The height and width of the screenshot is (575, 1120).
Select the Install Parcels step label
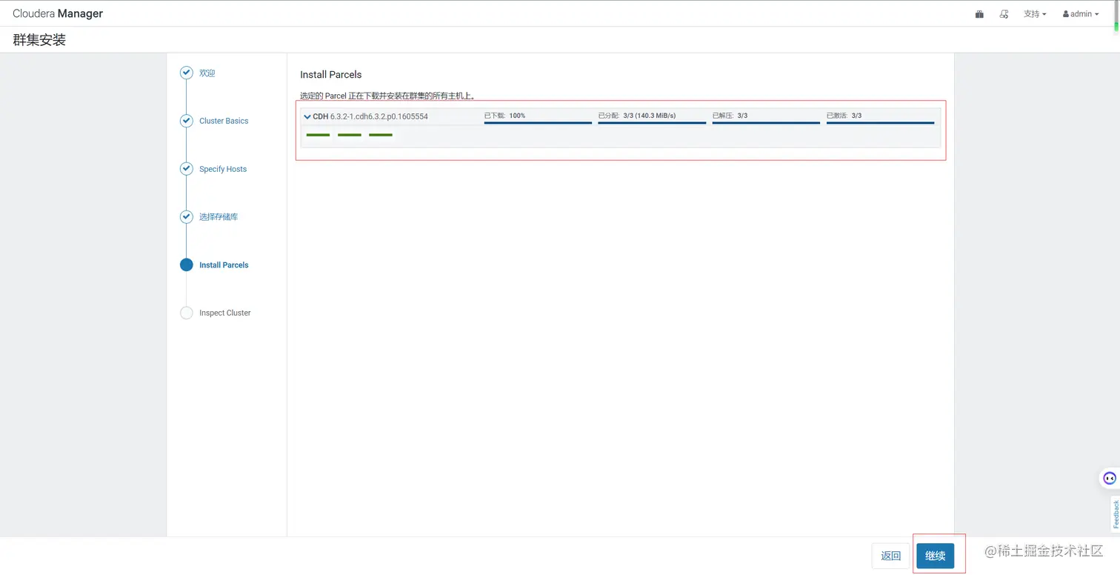click(224, 265)
